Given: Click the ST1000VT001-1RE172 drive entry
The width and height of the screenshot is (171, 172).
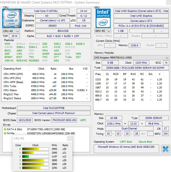Looking at the screenshot, I should tap(46, 129).
